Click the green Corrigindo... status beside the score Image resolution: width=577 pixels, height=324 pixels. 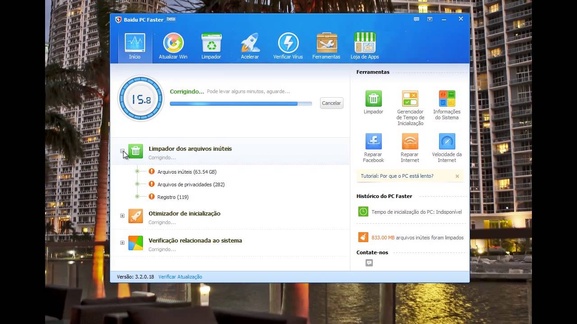187,91
